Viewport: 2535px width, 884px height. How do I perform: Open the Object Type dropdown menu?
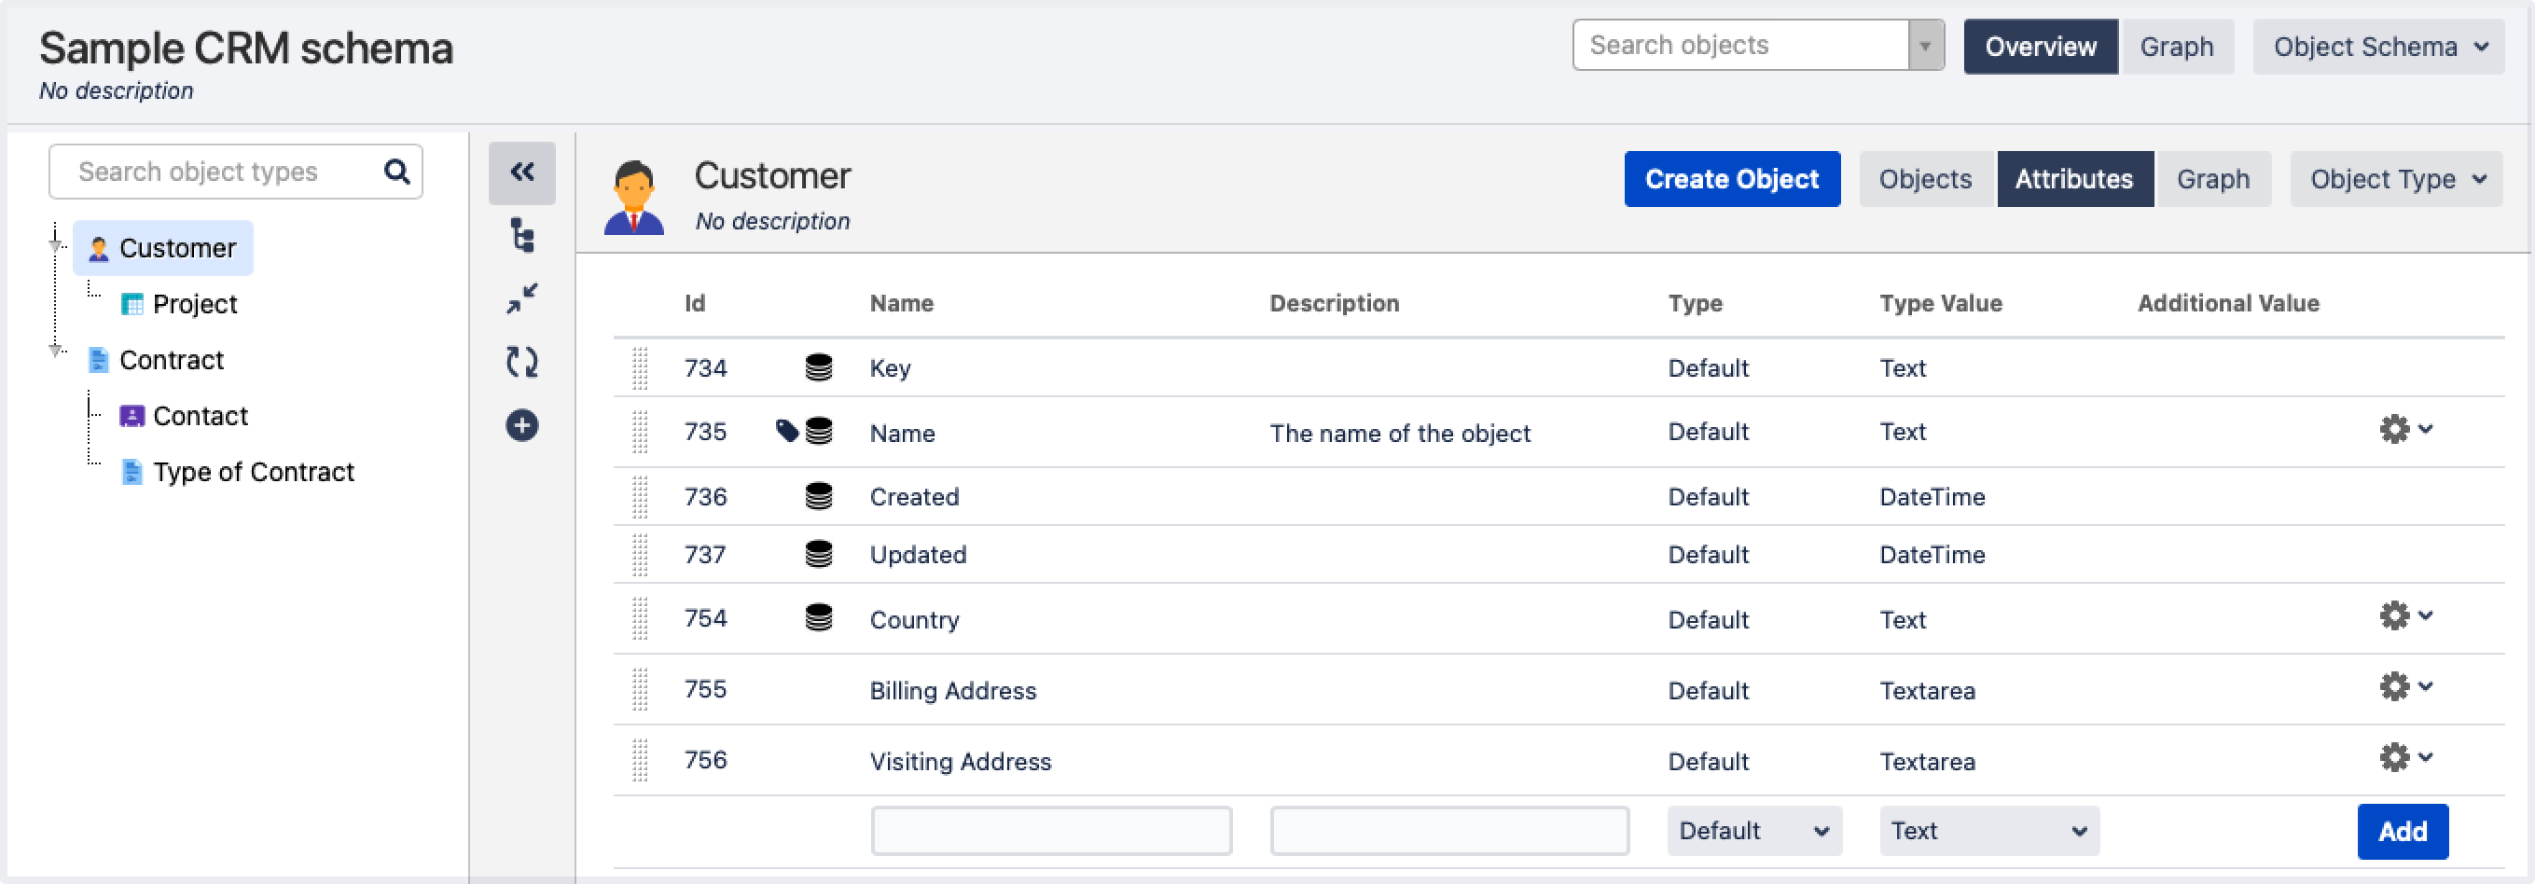pyautogui.click(x=2395, y=179)
